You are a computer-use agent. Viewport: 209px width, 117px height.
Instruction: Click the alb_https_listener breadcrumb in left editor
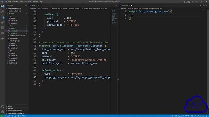[65, 8]
